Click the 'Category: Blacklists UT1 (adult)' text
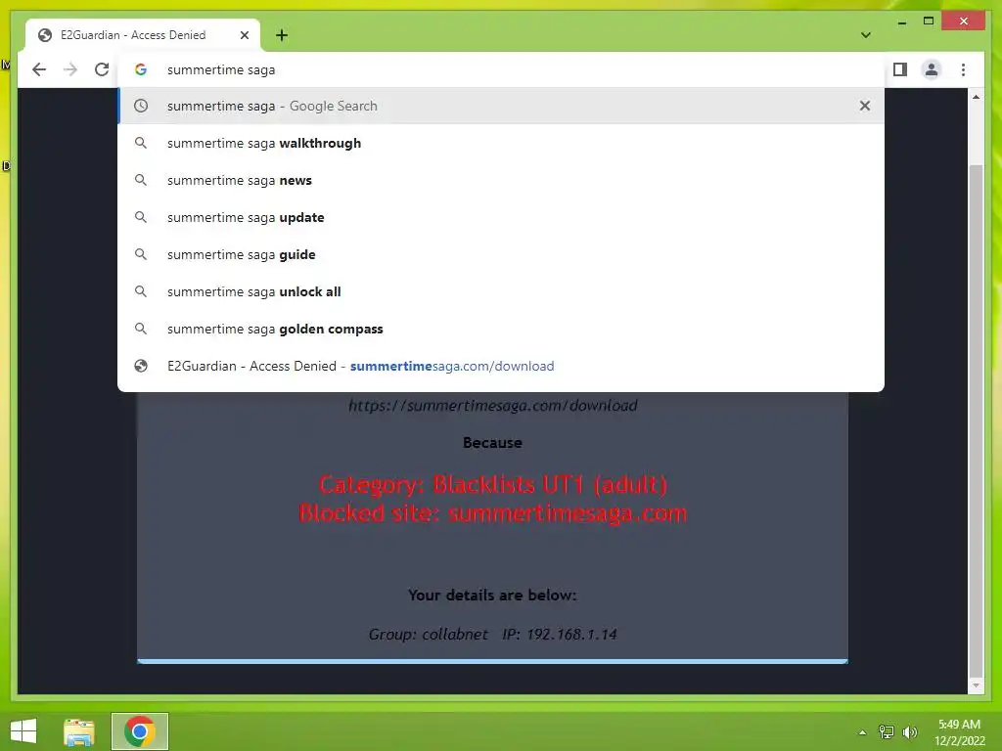This screenshot has height=751, width=1002. click(x=493, y=485)
